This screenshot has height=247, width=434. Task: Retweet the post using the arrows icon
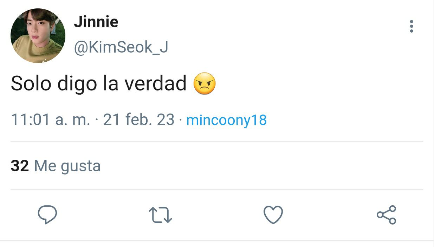160,215
